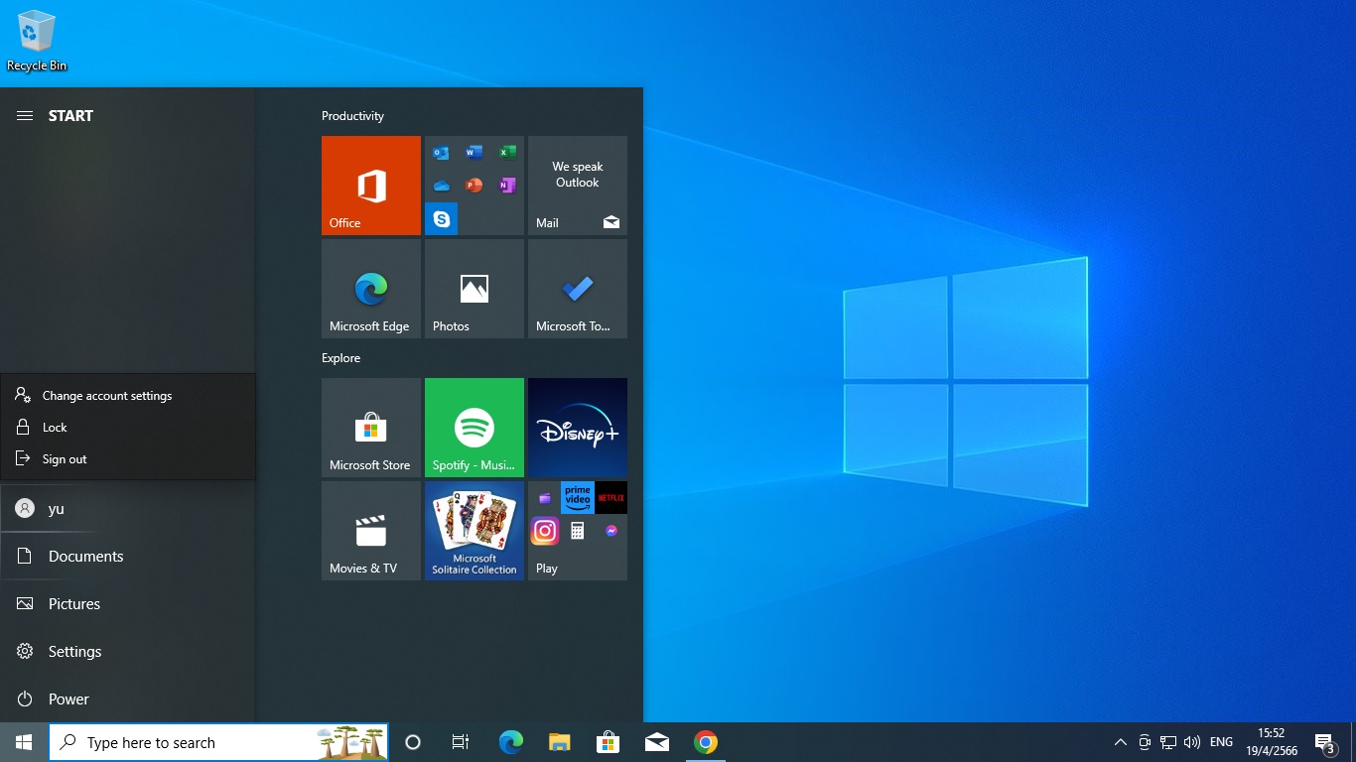Open Microsoft Solitaire Collection tile

point(475,531)
